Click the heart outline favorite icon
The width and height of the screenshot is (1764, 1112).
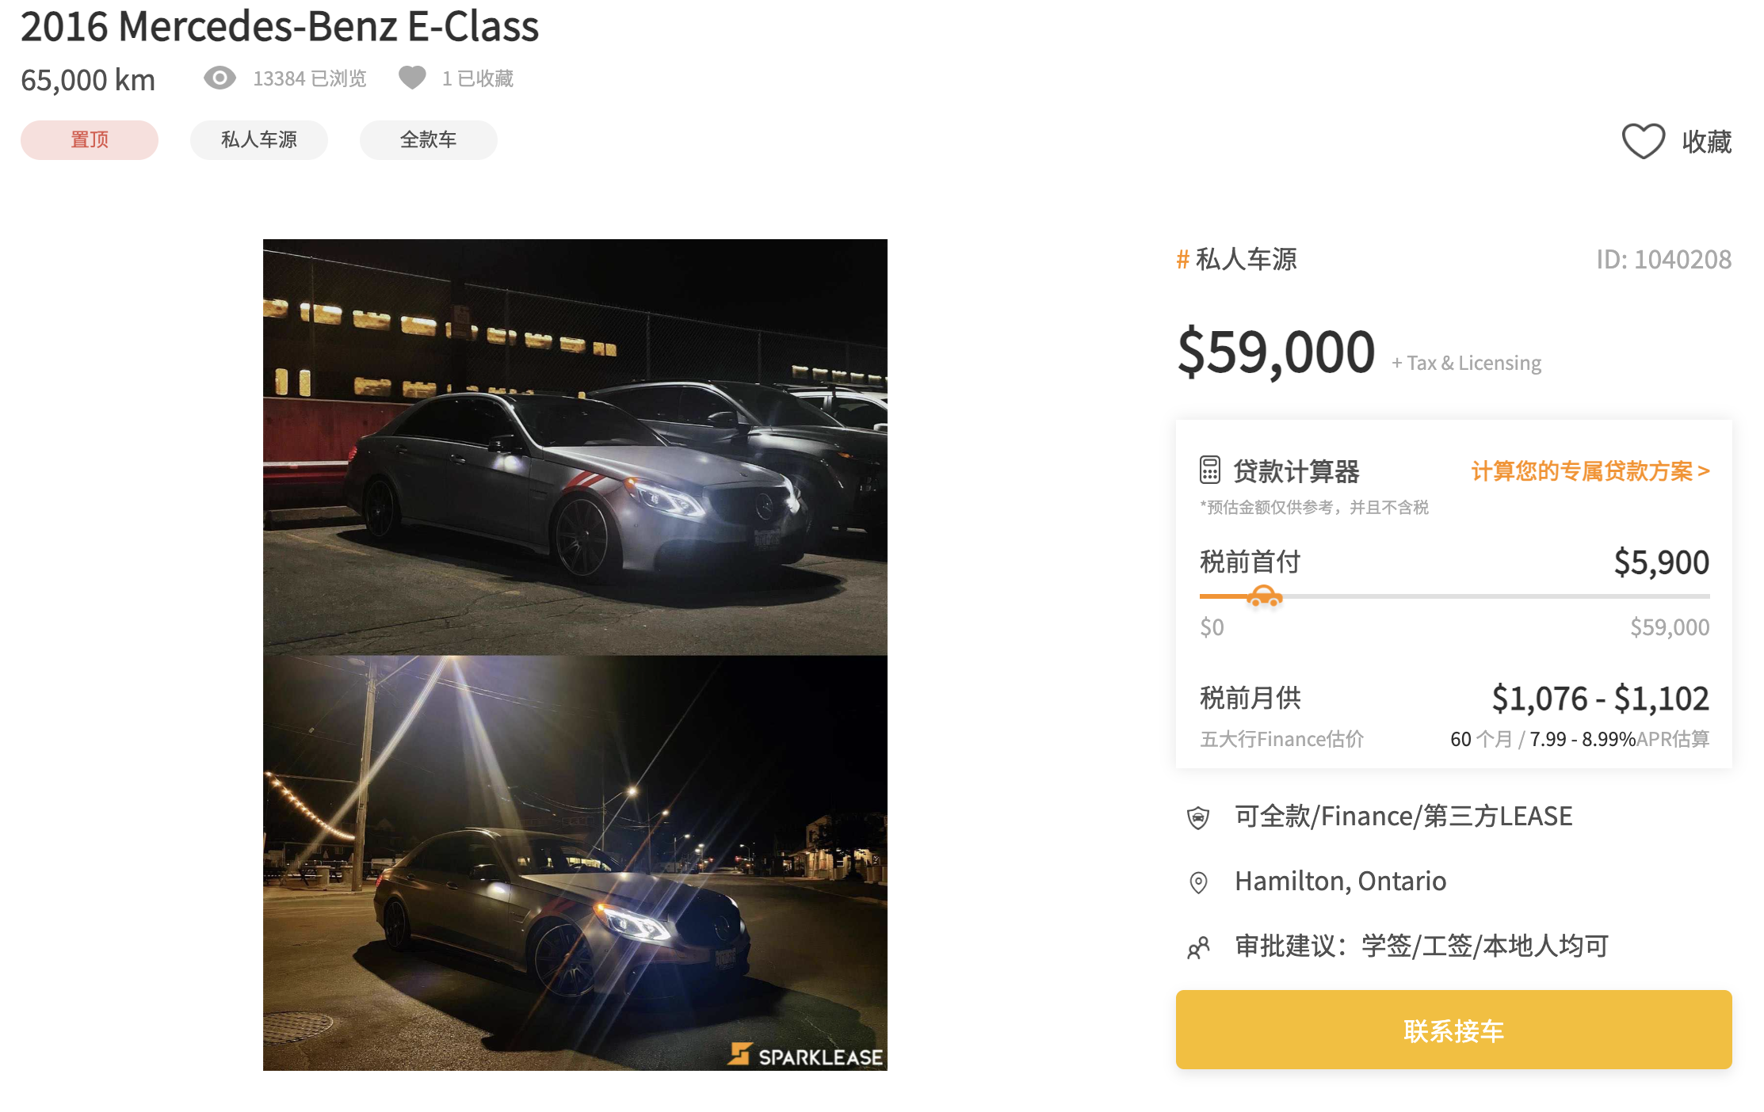1643,141
